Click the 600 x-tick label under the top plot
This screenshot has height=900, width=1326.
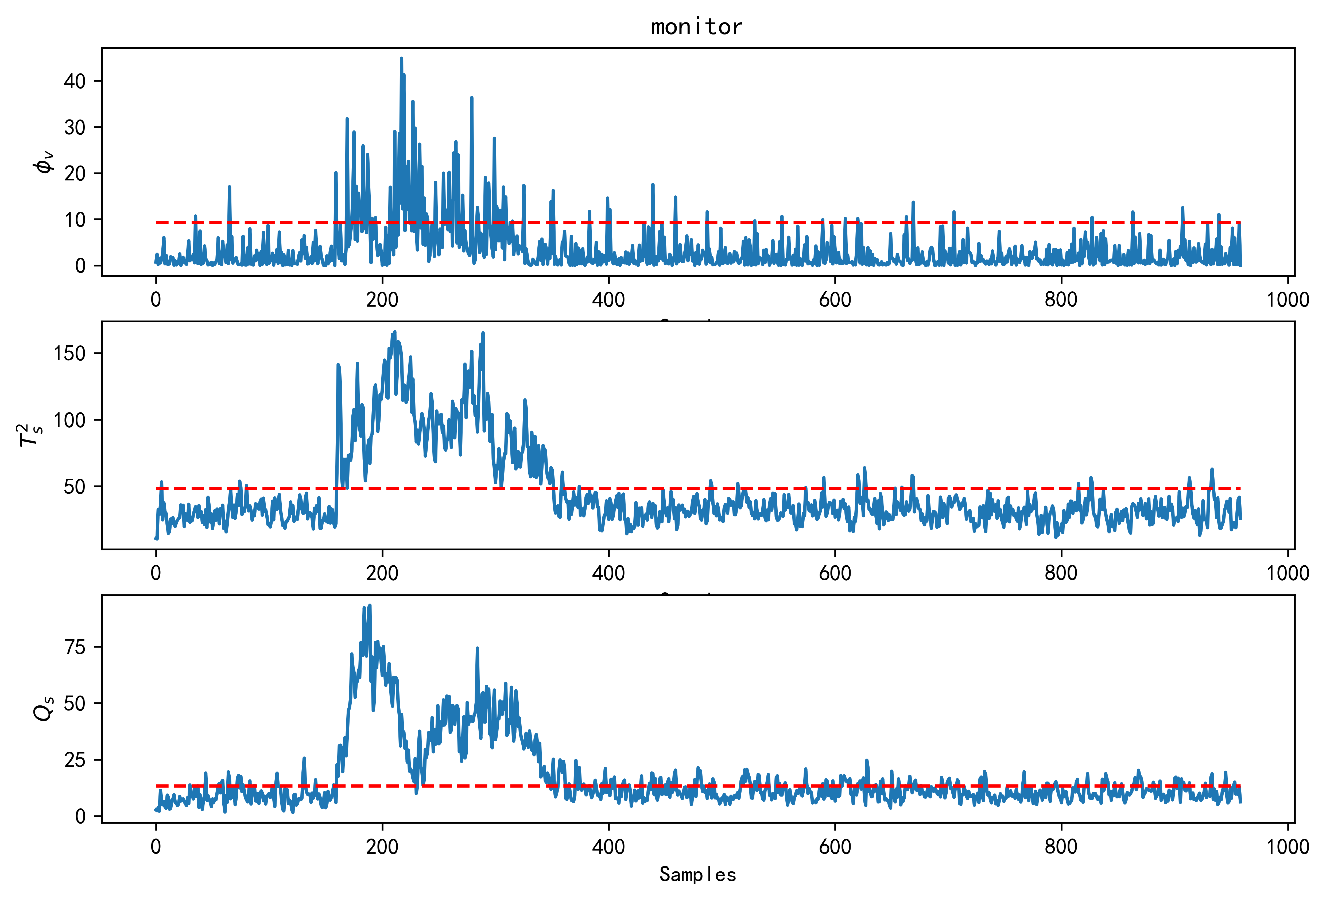click(x=835, y=300)
